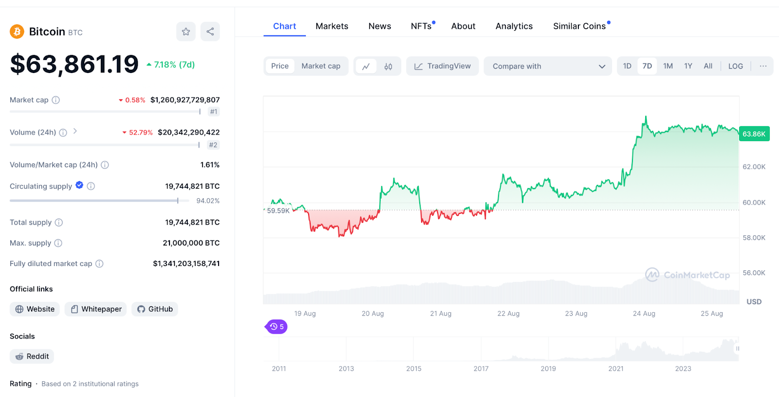Show Max. supply info icon

point(58,243)
